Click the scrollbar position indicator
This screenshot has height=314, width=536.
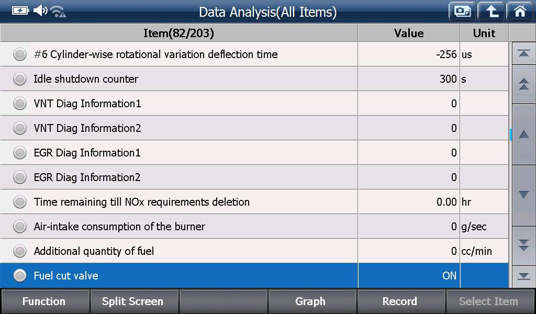click(511, 134)
